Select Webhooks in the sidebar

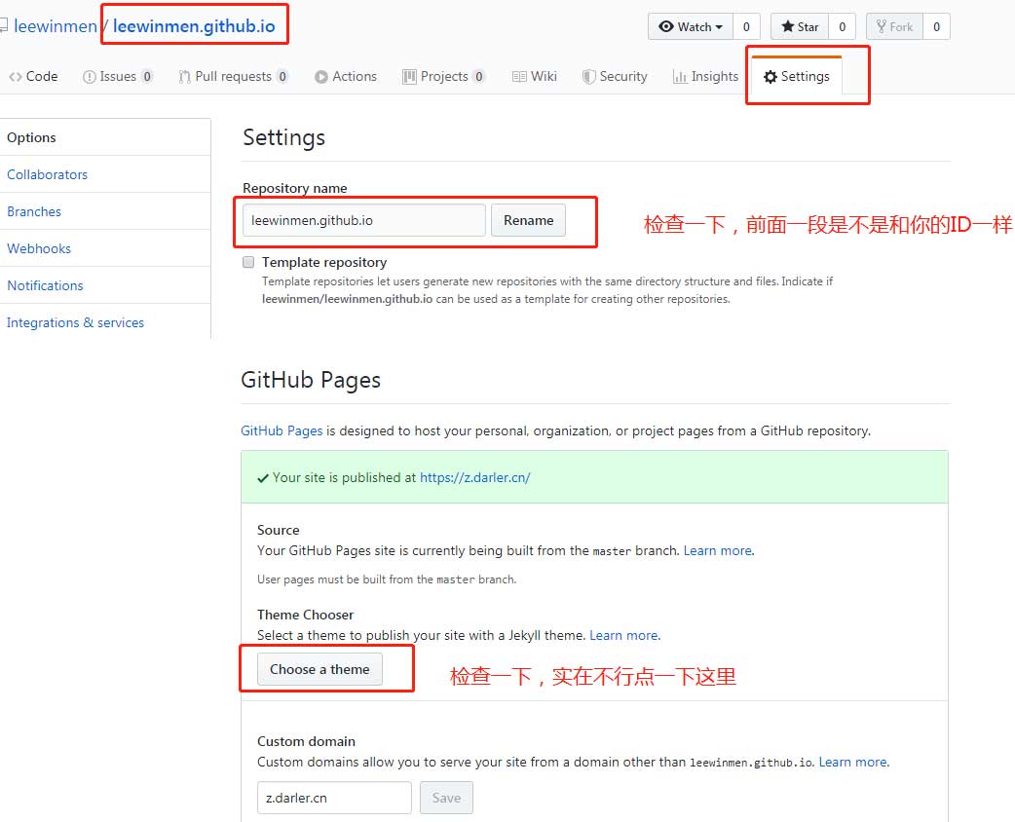(x=39, y=248)
